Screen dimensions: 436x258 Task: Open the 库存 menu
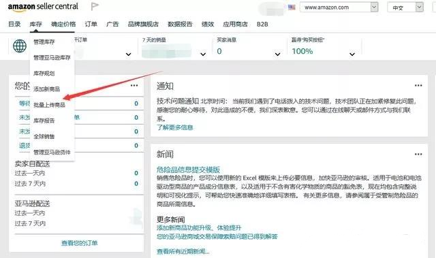pos(35,24)
